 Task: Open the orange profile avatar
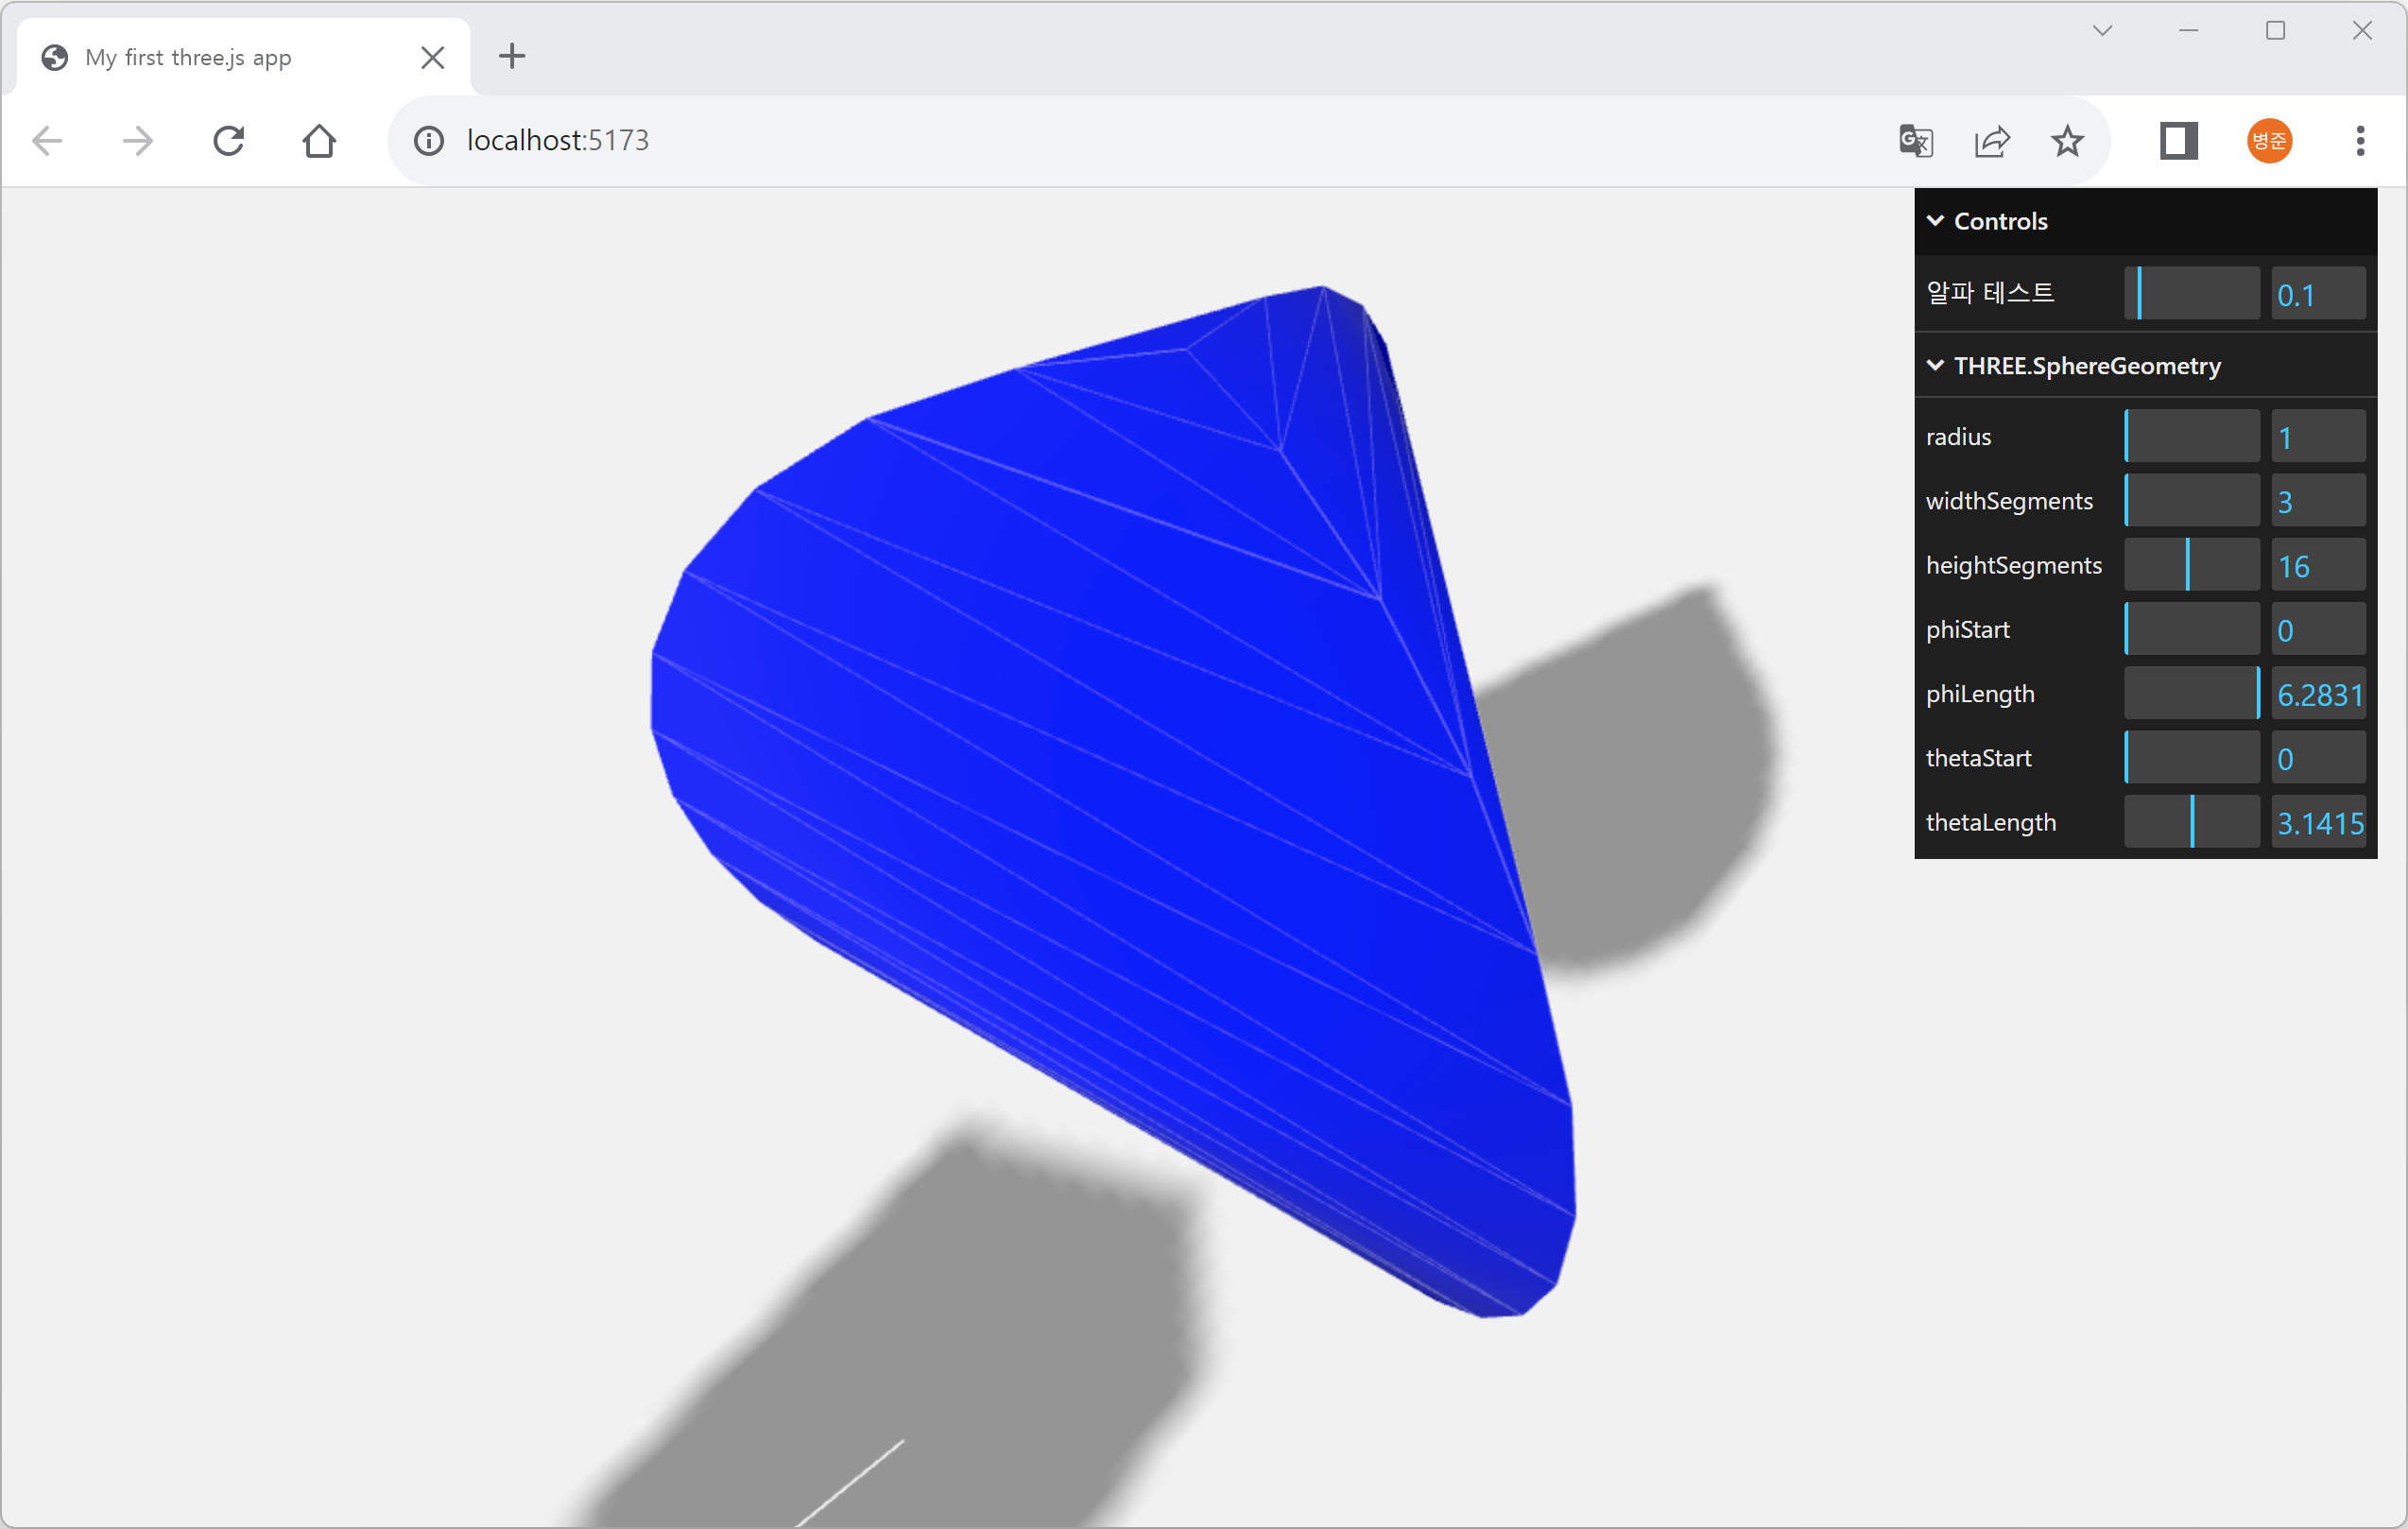click(x=2269, y=141)
